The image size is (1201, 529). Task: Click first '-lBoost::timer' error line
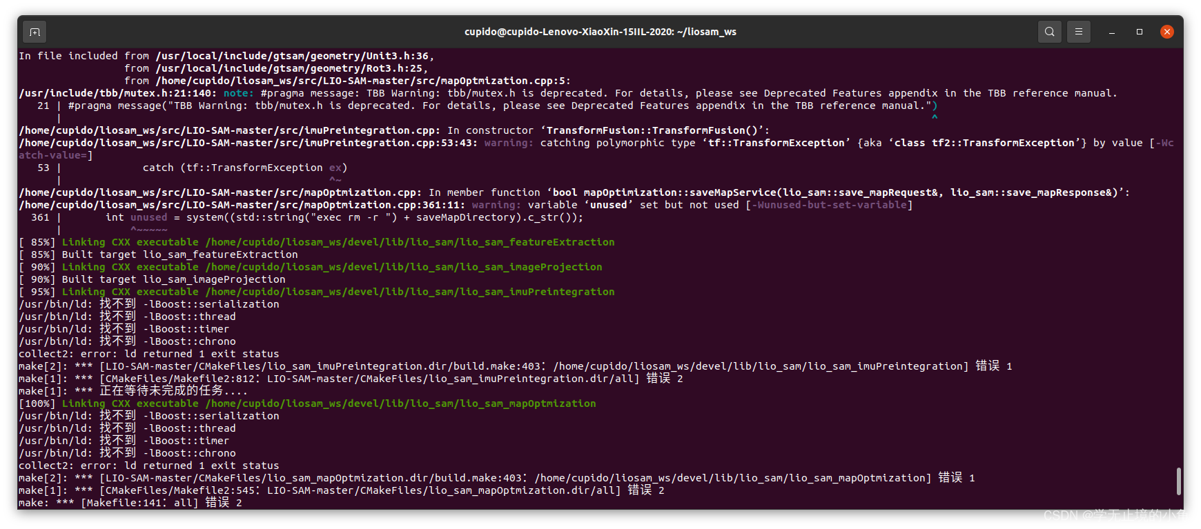click(x=124, y=329)
